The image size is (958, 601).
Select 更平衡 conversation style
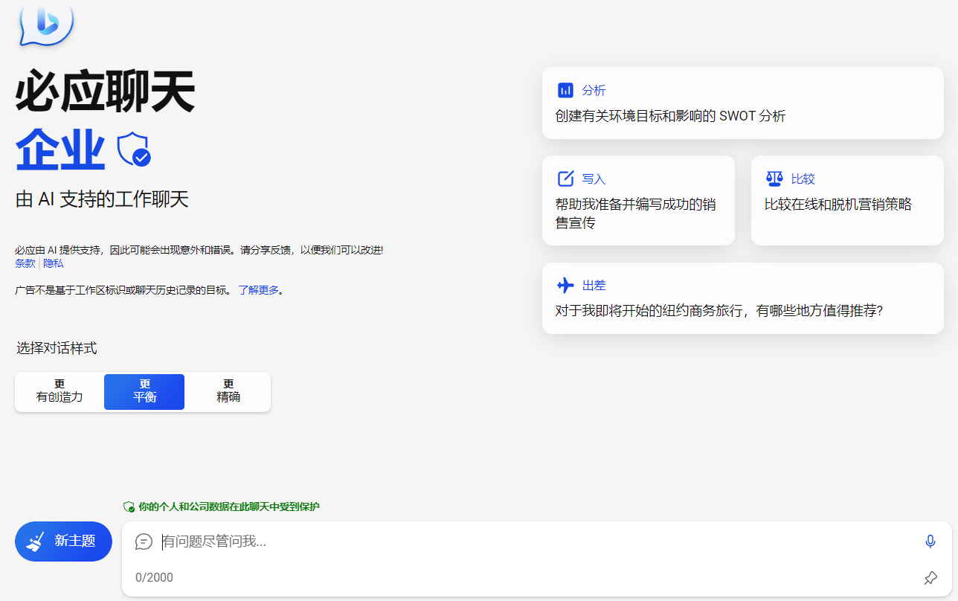(144, 391)
